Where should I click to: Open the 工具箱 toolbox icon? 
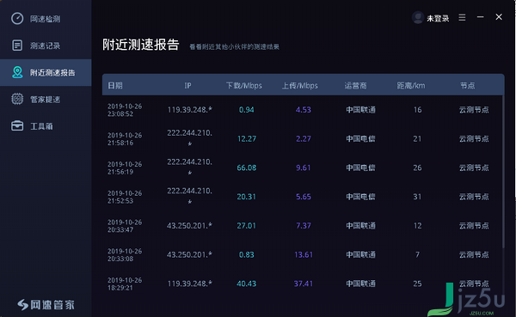click(x=17, y=126)
